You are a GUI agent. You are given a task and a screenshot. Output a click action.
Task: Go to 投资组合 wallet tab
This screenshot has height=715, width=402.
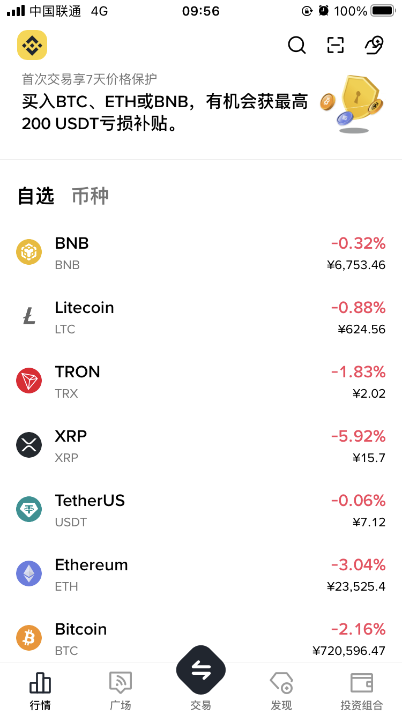362,690
